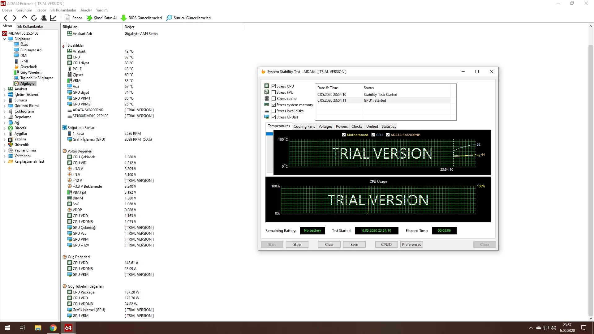
Task: Expand the Depolama tree node
Action: 4,117
